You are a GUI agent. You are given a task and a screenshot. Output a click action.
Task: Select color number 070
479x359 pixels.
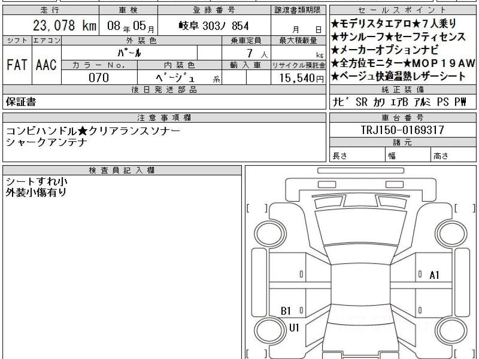click(99, 77)
